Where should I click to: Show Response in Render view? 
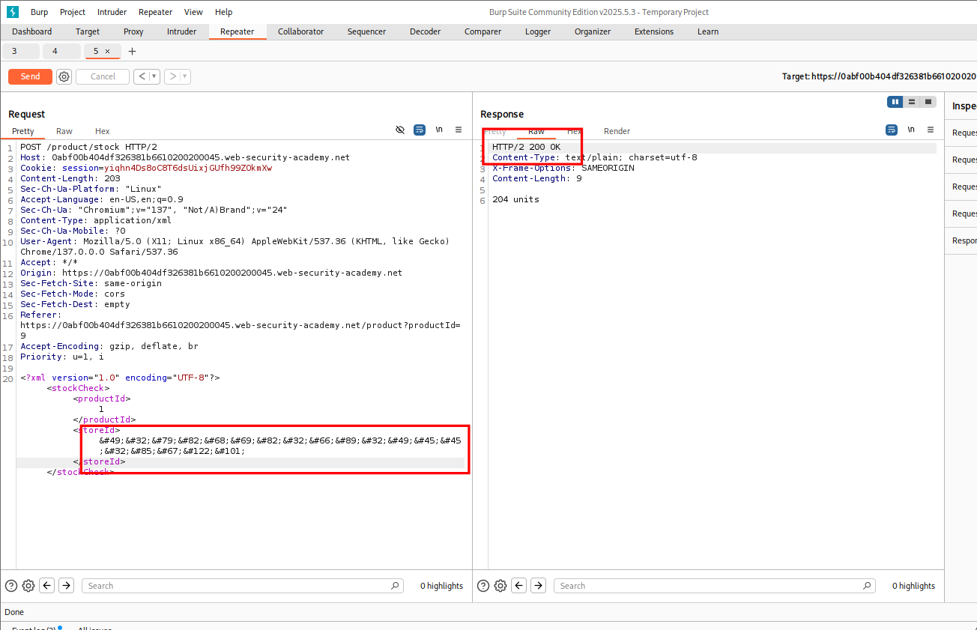[617, 131]
